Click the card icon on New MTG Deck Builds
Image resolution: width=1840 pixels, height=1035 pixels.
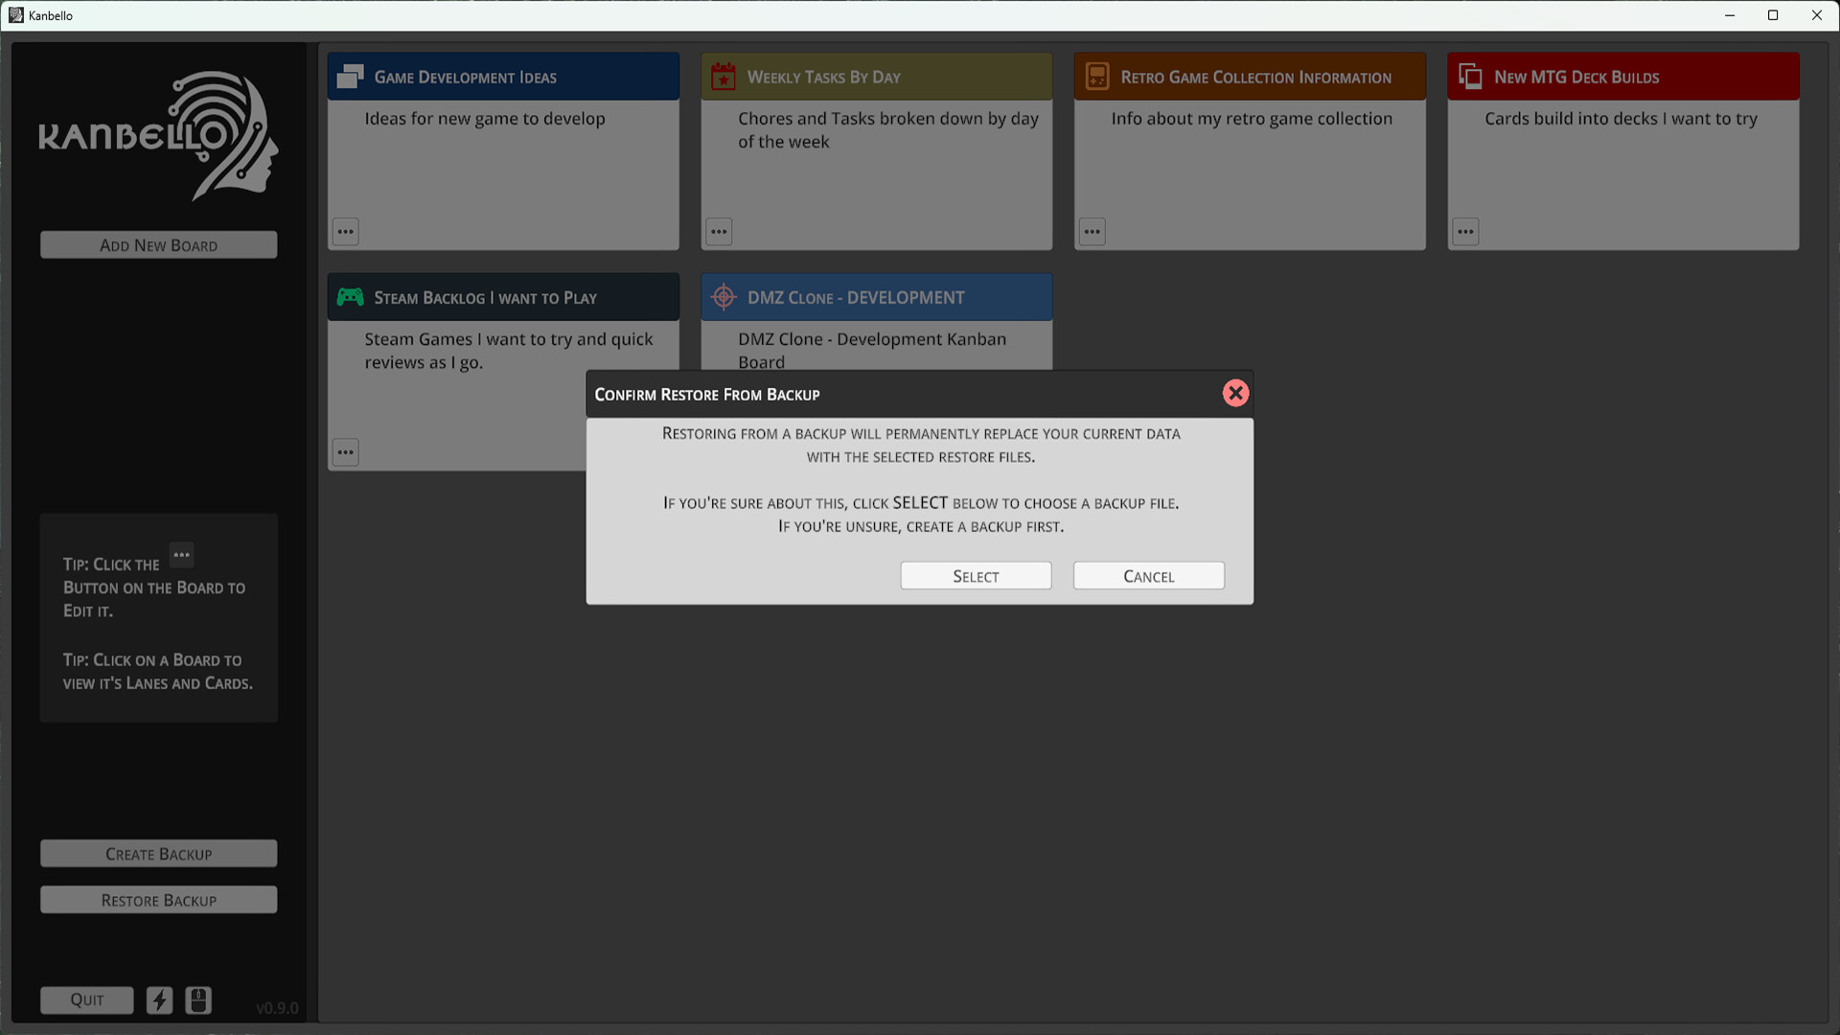pyautogui.click(x=1469, y=76)
